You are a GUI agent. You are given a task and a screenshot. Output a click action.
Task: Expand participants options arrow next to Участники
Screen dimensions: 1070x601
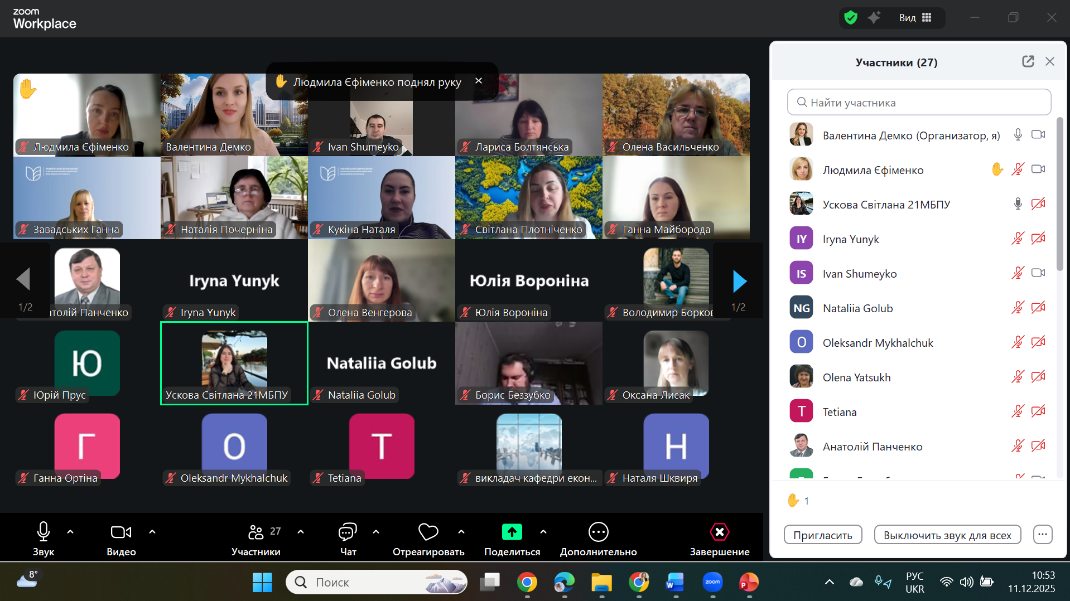[301, 532]
